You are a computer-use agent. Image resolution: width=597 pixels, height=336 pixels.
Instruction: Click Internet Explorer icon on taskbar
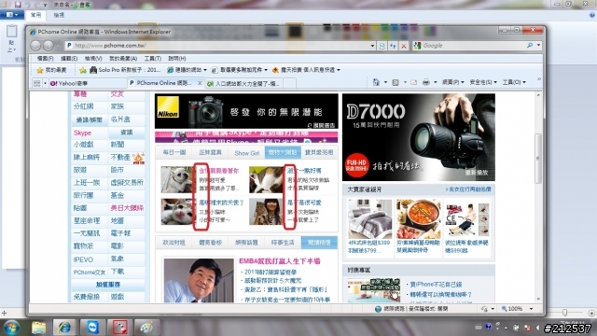coord(64,327)
